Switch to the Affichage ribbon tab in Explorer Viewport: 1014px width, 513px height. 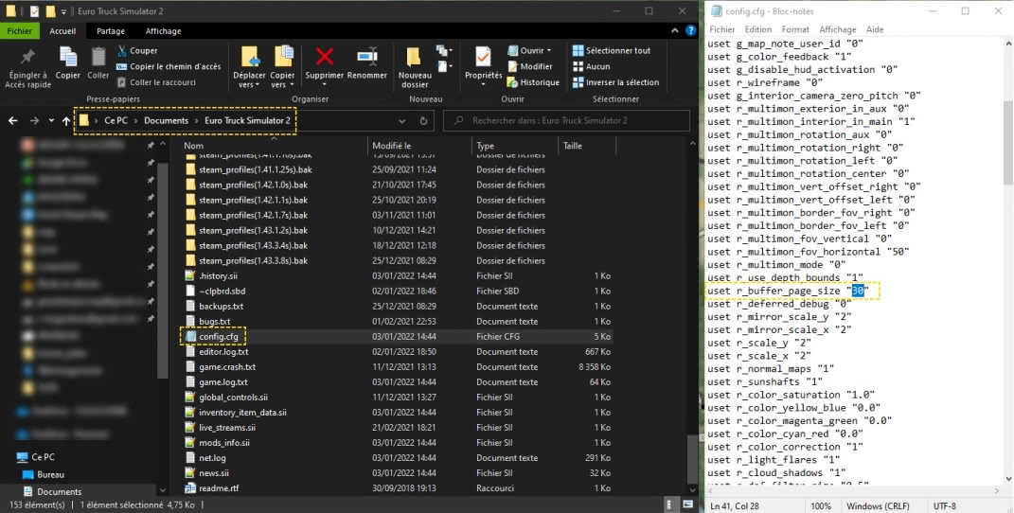[163, 31]
